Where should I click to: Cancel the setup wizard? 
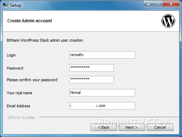[160, 127]
